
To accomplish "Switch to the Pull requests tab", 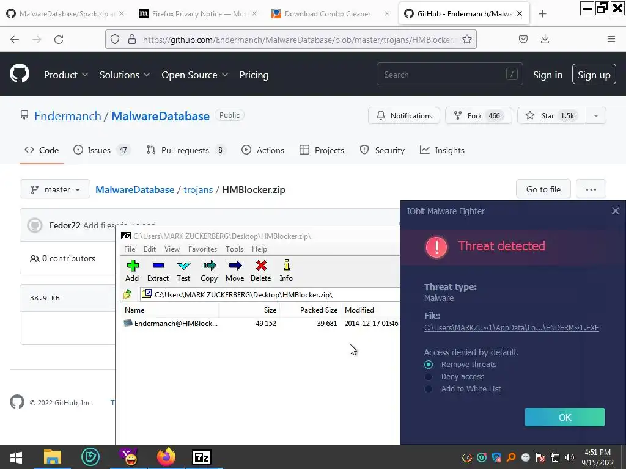I will (x=186, y=150).
